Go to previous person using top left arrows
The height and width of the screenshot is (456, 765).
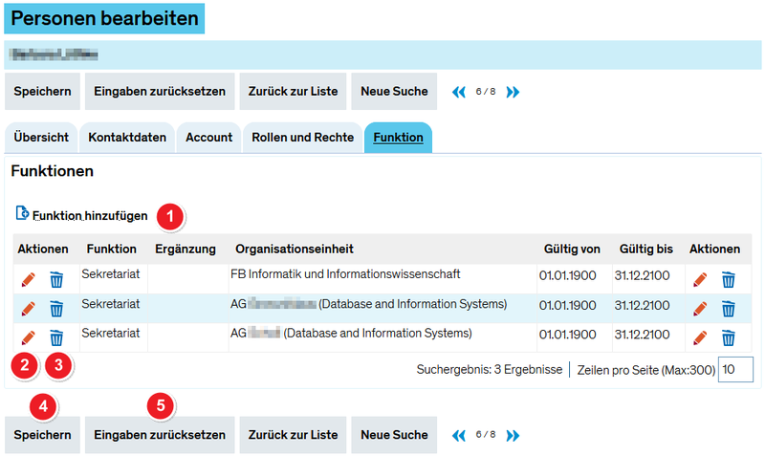point(459,92)
